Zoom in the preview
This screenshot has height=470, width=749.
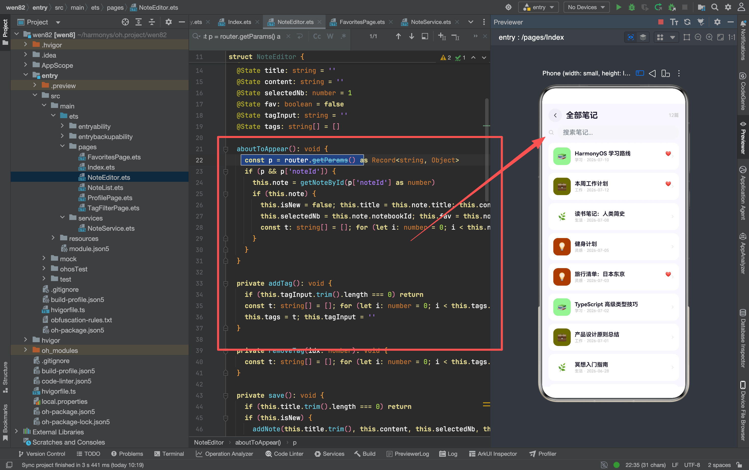click(x=709, y=37)
